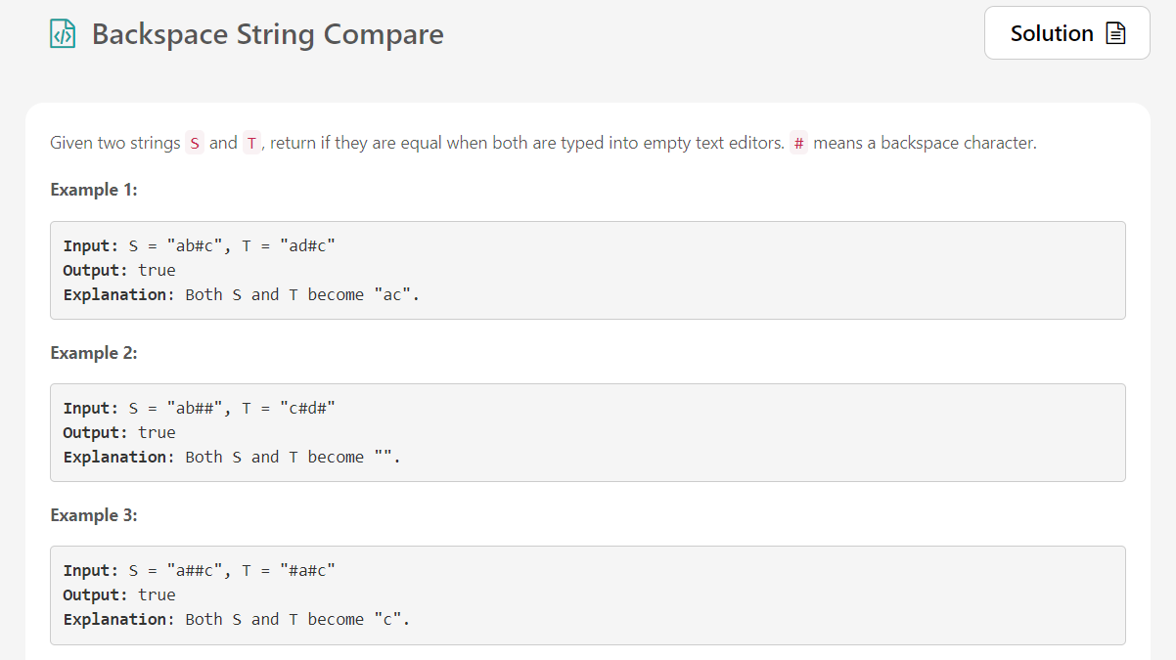This screenshot has width=1176, height=660.
Task: Click the Example 3 heading
Action: click(x=94, y=515)
